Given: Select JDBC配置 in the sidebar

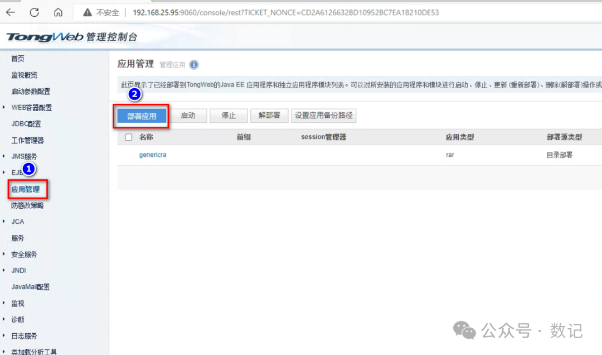Looking at the screenshot, I should pyautogui.click(x=26, y=124).
